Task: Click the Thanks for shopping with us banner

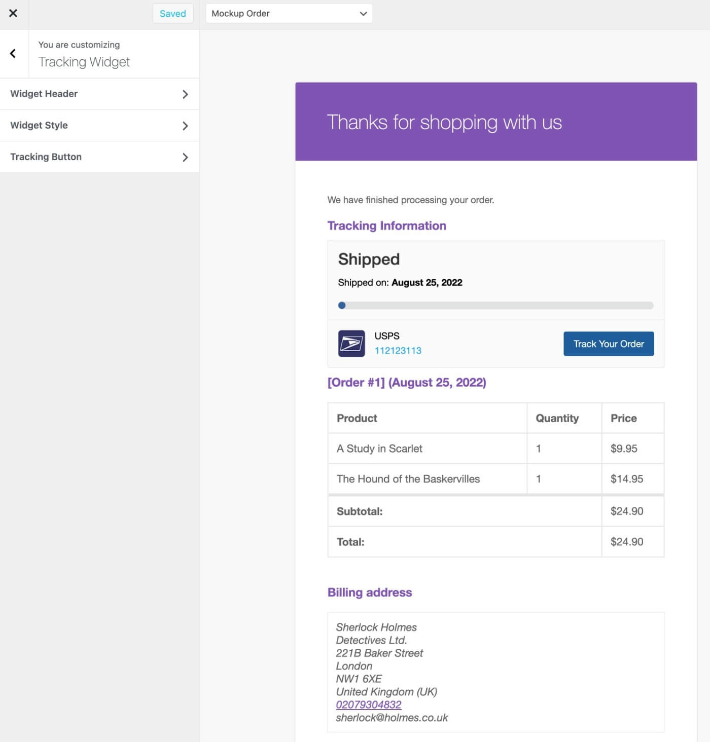Action: point(496,122)
